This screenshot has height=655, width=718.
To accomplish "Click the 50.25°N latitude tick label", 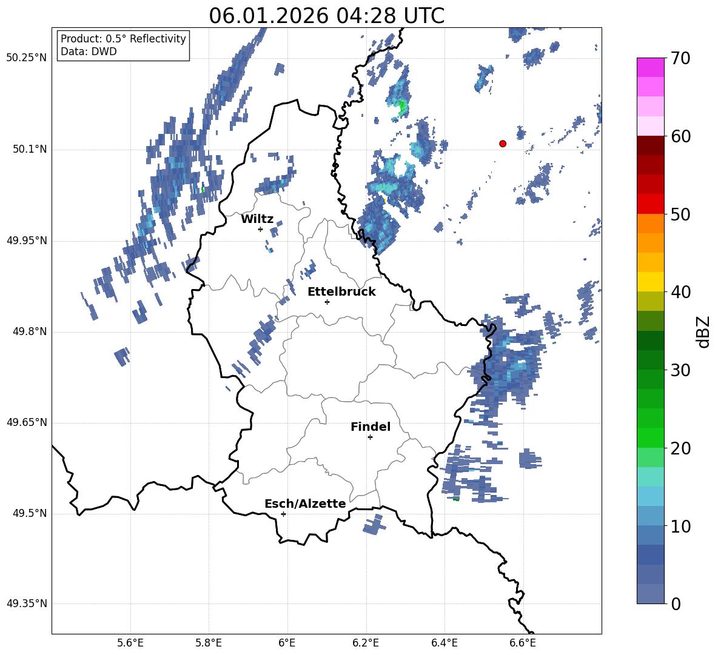I will pos(27,58).
